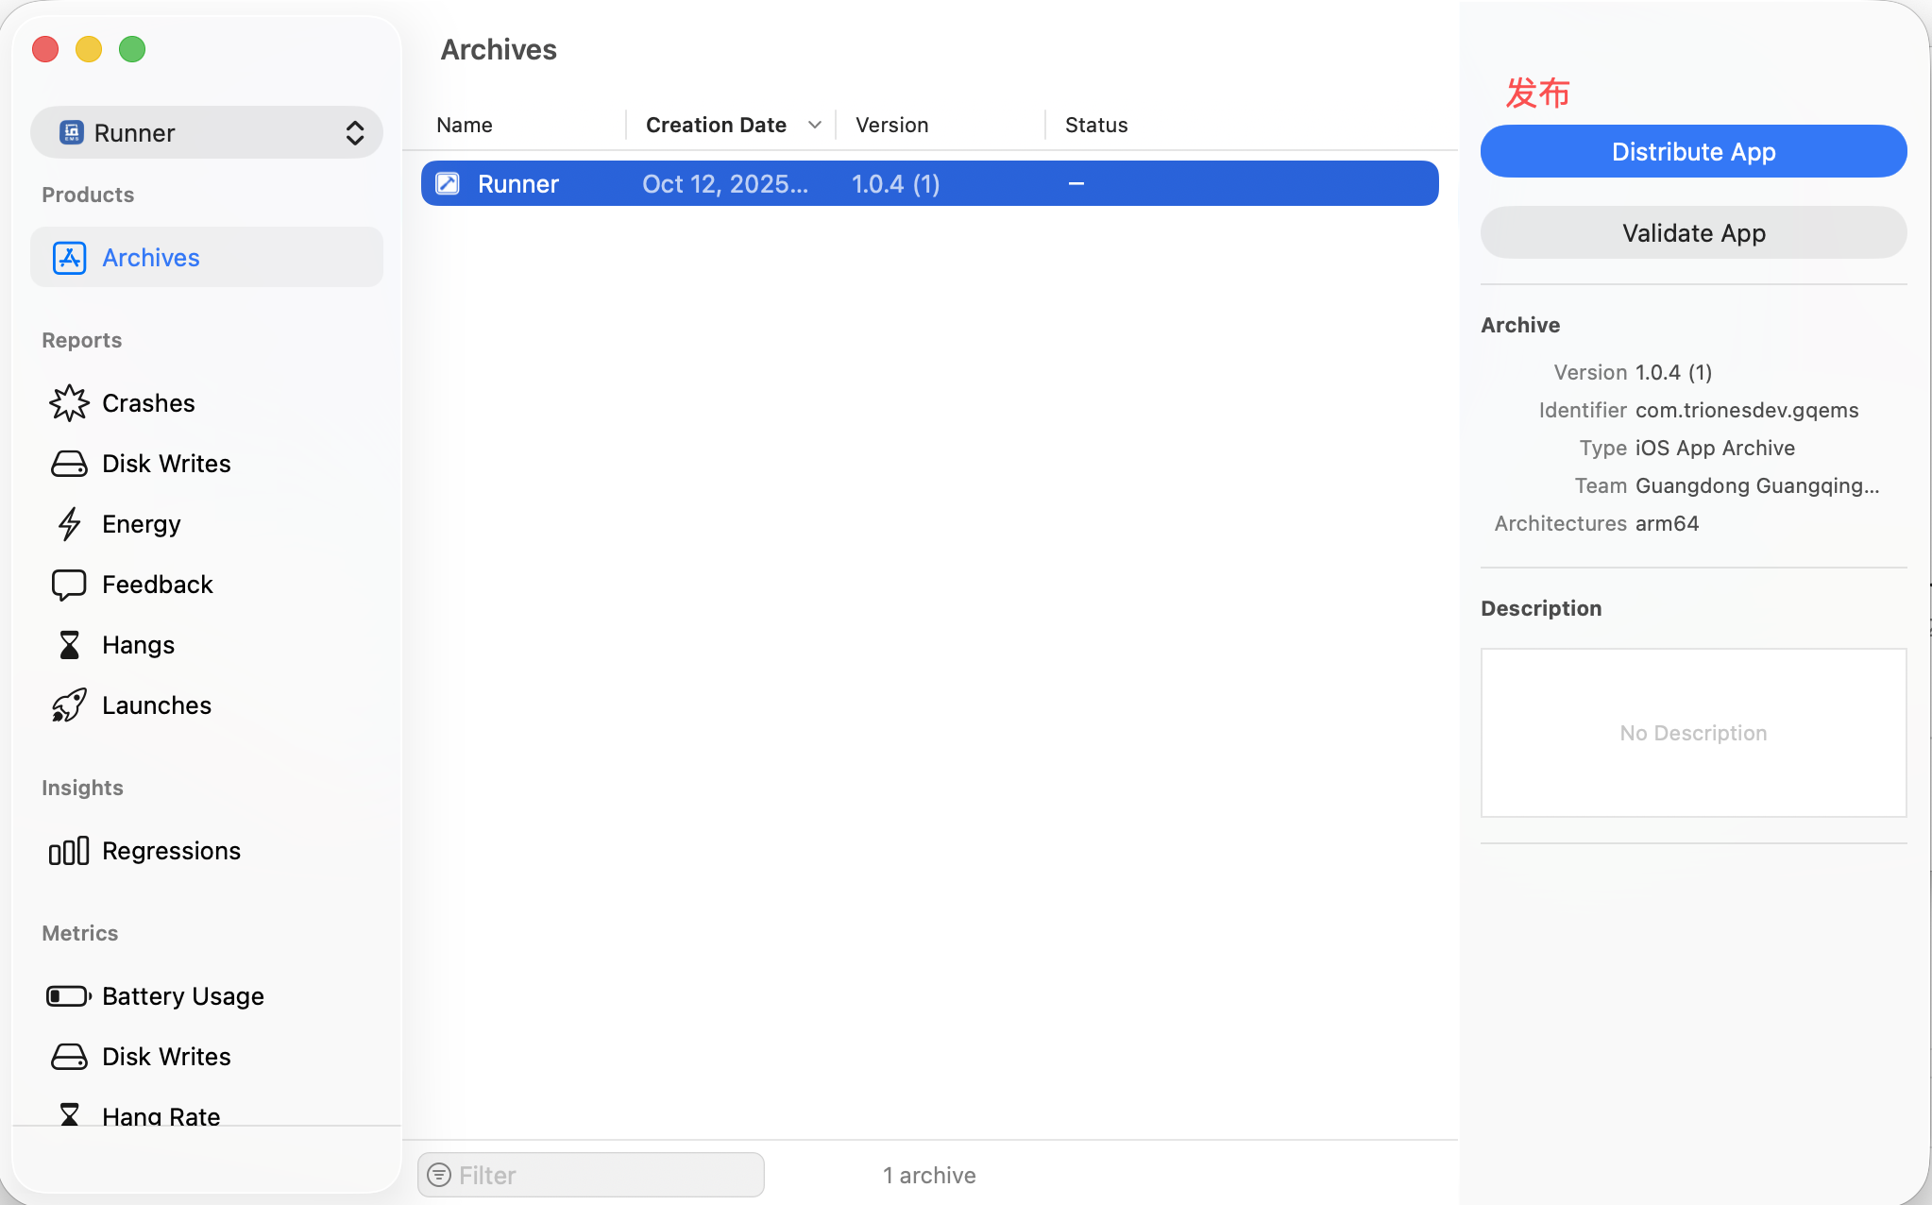Toggle Creation Date sort order chevron
The width and height of the screenshot is (1932, 1205).
[814, 125]
